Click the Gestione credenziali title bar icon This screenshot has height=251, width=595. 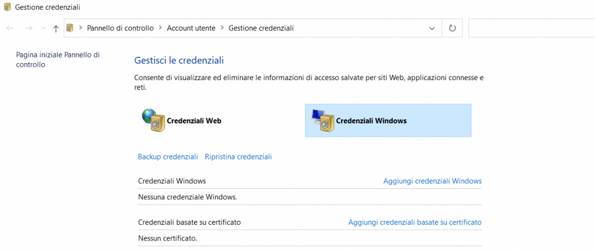click(6, 7)
